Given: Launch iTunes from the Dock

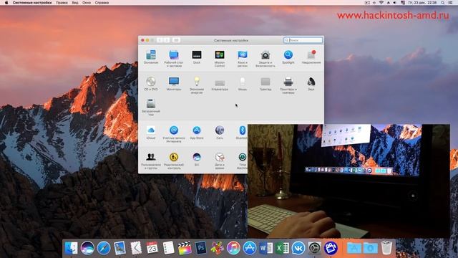Looking at the screenshot, I should (x=233, y=248).
